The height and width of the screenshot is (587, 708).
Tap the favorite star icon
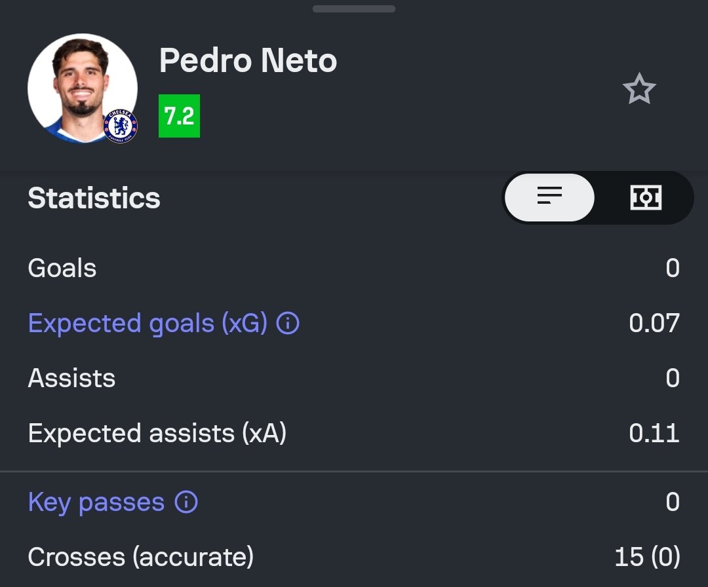[639, 89]
